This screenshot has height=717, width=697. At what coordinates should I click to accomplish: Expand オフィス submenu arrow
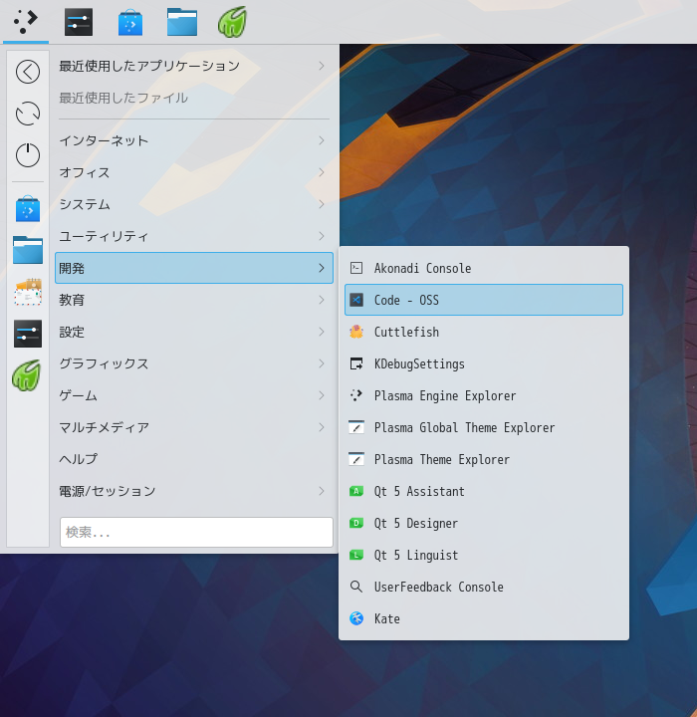[322, 172]
